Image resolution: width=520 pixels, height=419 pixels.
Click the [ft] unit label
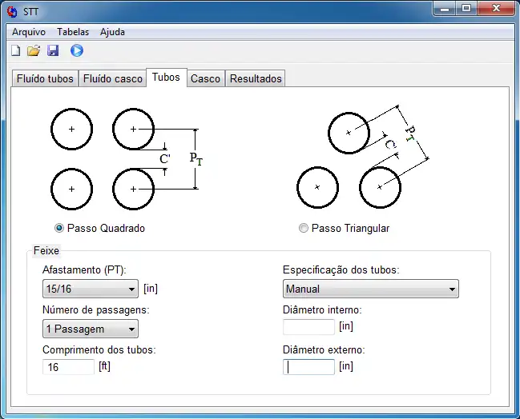coord(104,366)
